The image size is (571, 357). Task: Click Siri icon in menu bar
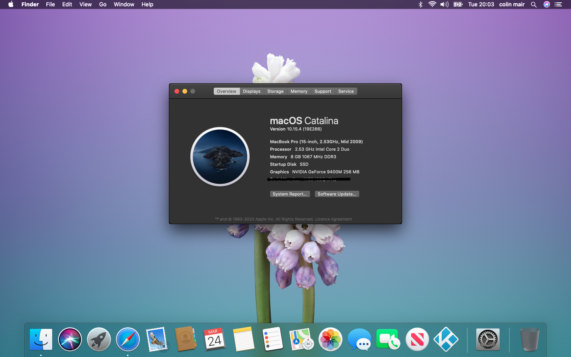(547, 4)
